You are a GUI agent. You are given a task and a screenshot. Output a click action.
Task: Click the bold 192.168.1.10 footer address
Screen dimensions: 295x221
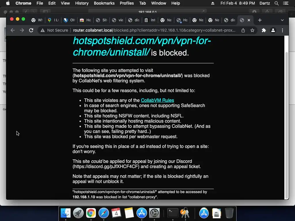84,197
